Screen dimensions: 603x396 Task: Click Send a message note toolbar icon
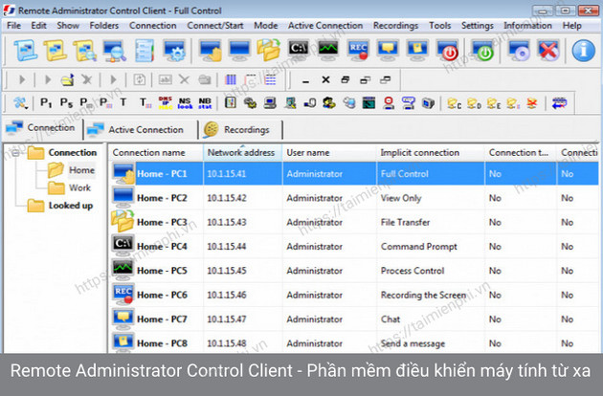[x=417, y=51]
